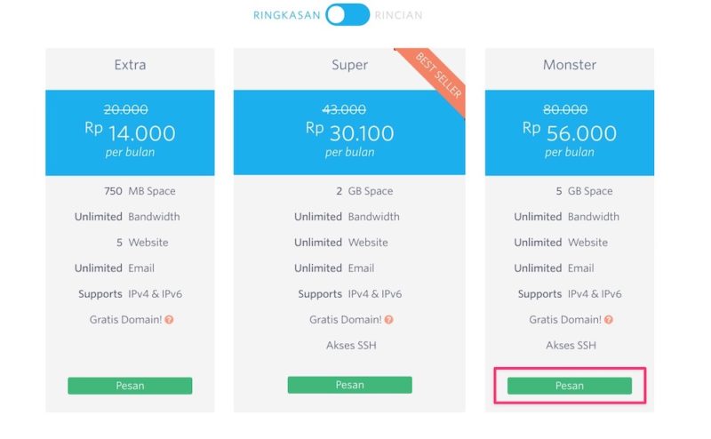Click Pesan button for Super plan
This screenshot has width=711, height=439.
pyautogui.click(x=349, y=385)
